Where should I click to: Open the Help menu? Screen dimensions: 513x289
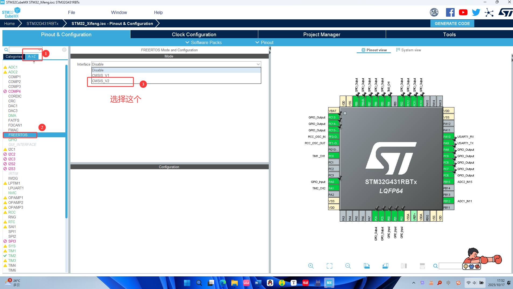click(158, 12)
